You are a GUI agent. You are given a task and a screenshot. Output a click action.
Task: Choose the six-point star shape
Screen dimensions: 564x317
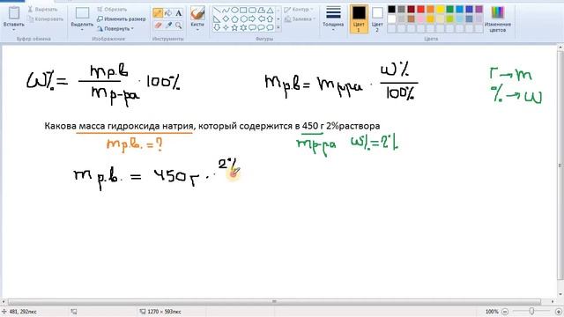243,27
